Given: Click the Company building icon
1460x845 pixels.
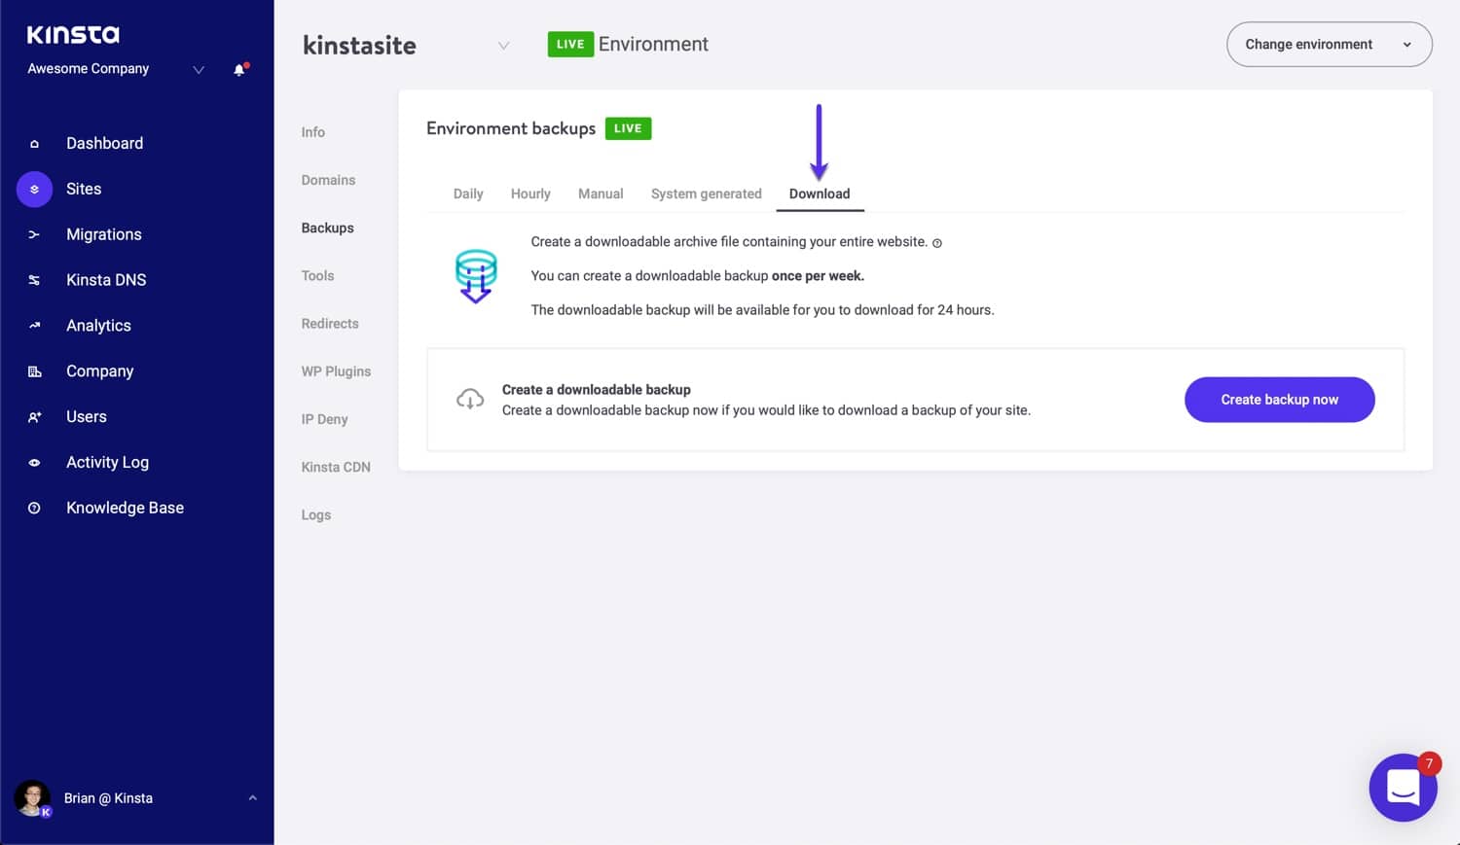Looking at the screenshot, I should pyautogui.click(x=34, y=371).
